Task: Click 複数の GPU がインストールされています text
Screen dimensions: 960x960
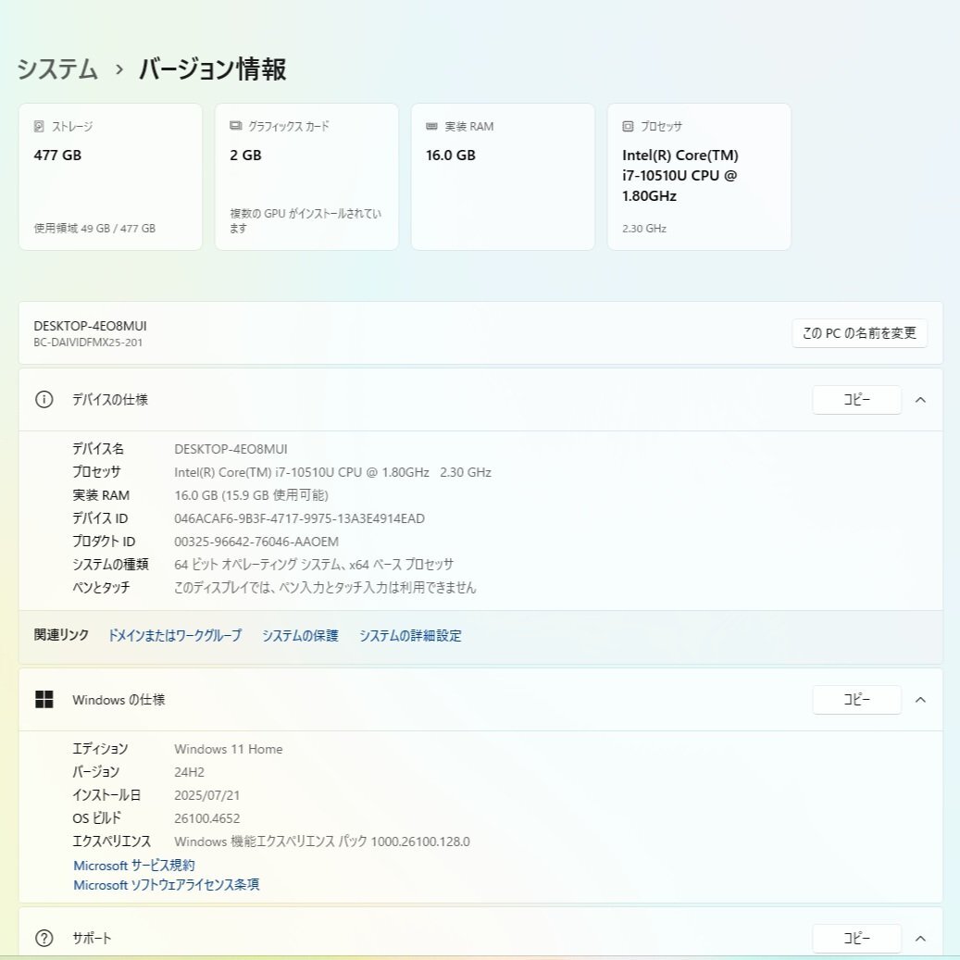Action: point(305,220)
